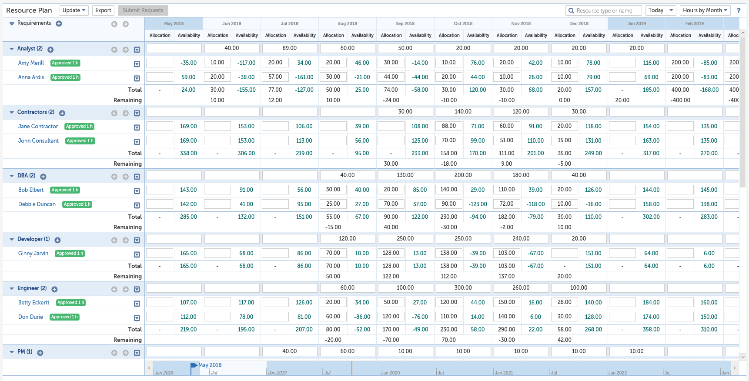Click the right arrow on the Engineer row
This screenshot has height=381, width=749.
126,289
